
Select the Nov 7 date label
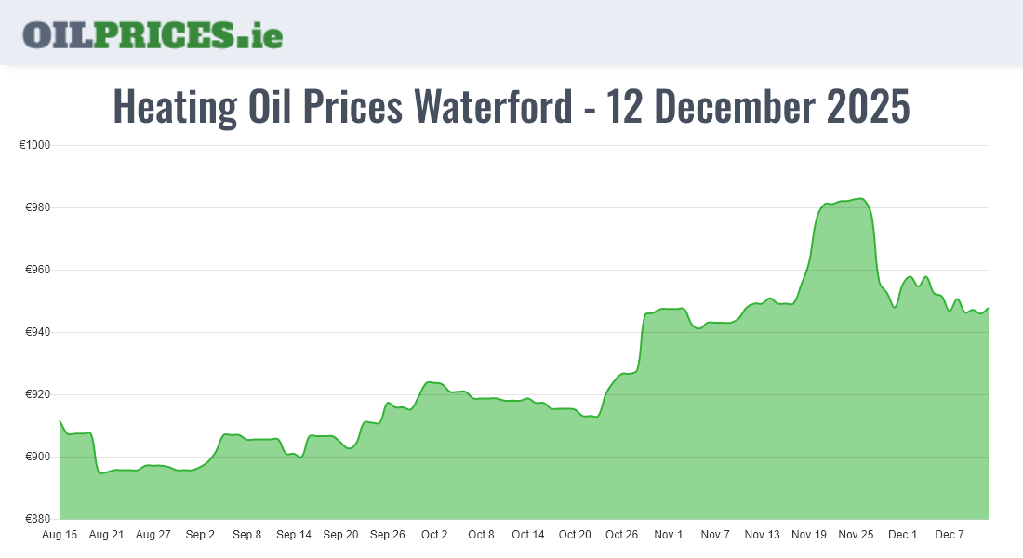715,535
